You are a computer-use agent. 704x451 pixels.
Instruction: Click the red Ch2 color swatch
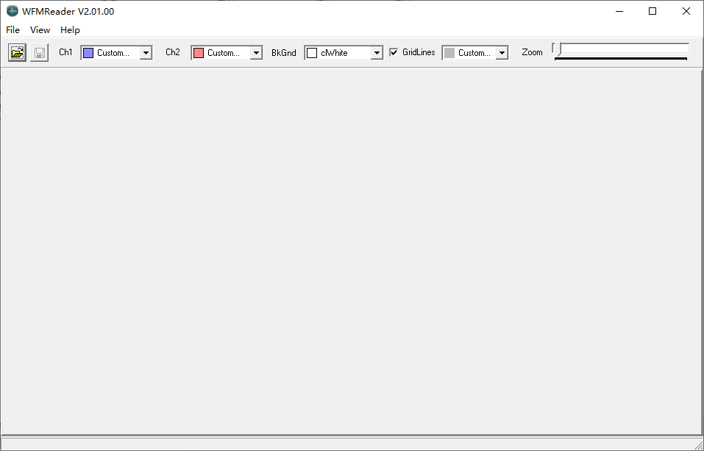[199, 53]
